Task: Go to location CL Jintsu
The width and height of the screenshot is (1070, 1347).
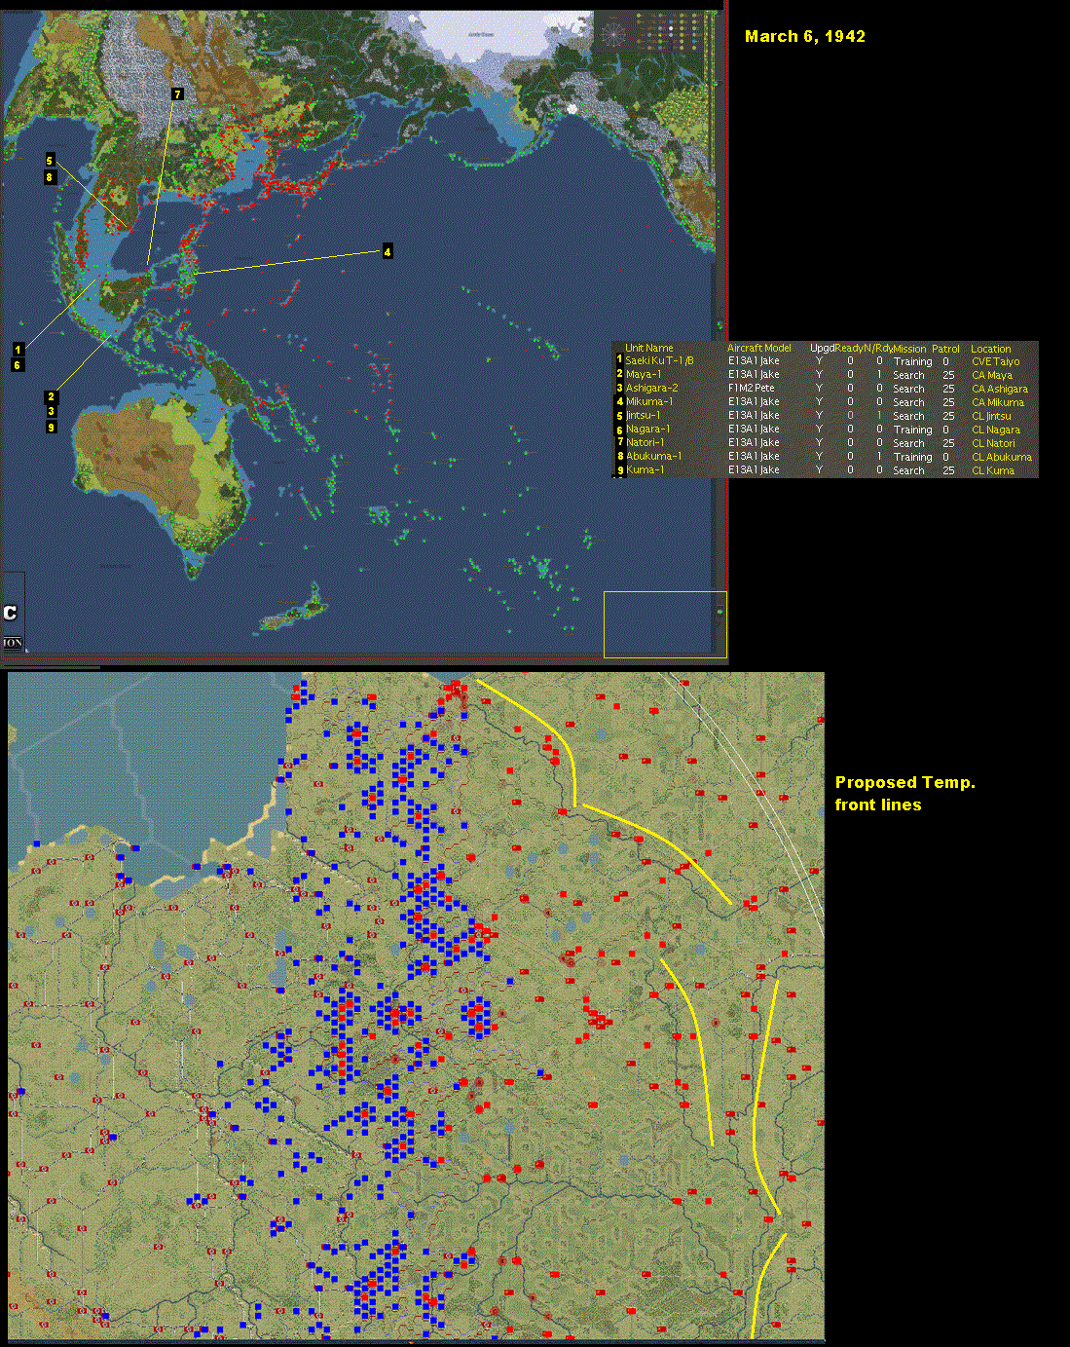Action: pyautogui.click(x=991, y=416)
